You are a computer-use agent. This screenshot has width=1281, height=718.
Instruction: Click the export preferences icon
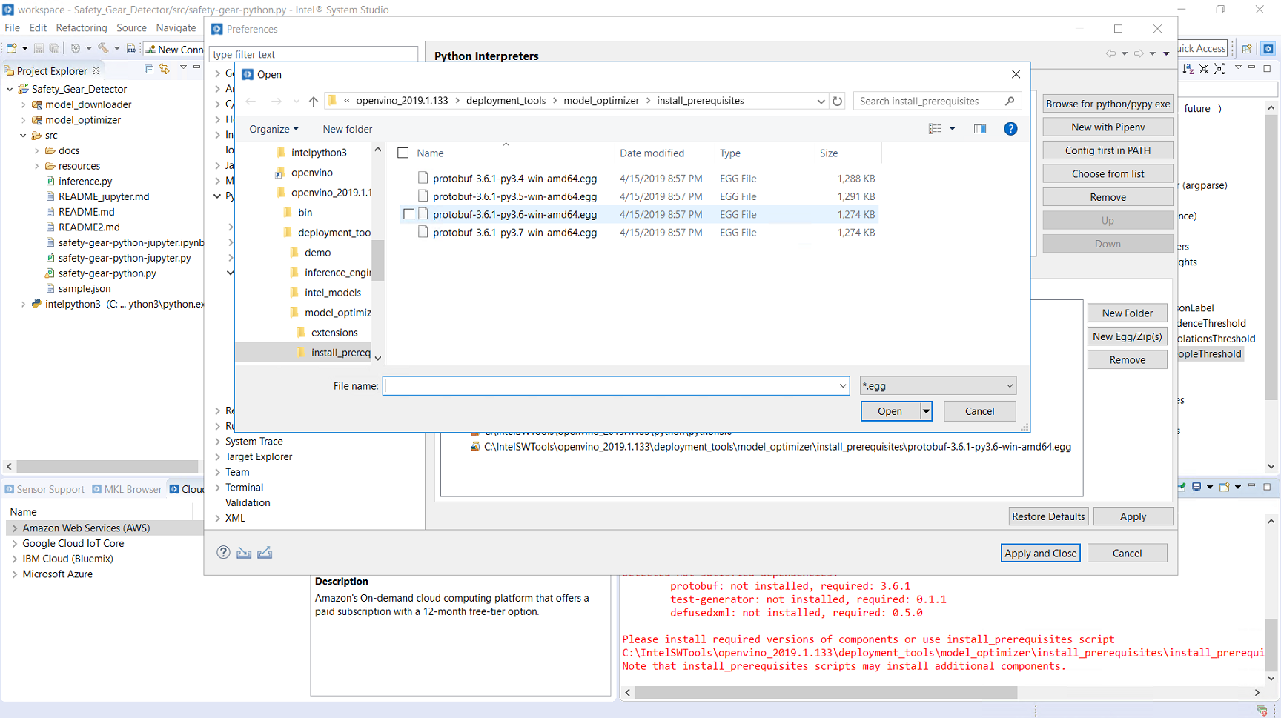[265, 553]
